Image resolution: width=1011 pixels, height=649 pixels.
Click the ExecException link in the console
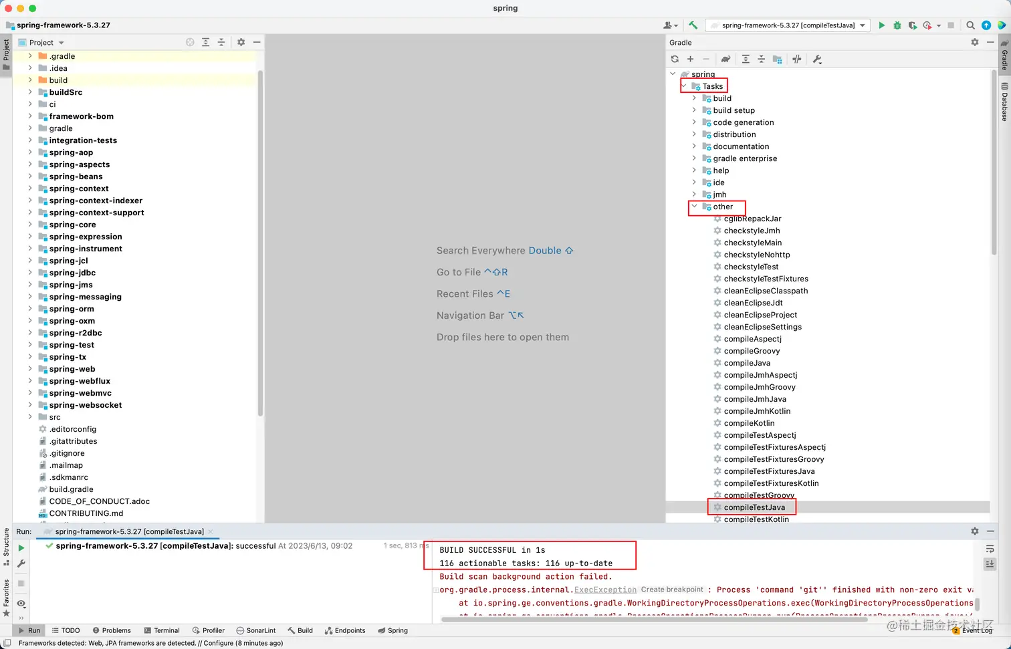click(x=605, y=590)
